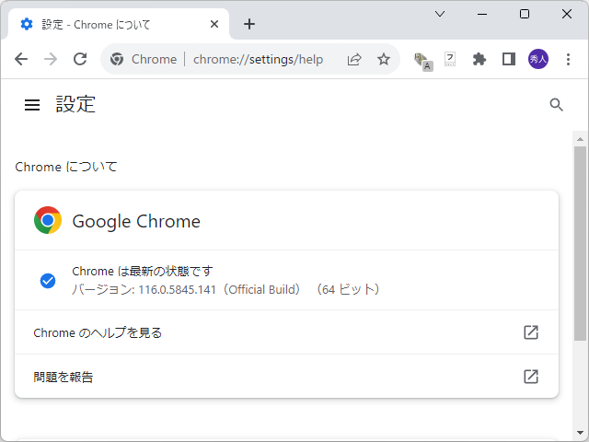Screen dimensions: 589x442
Task: Click external link icon for 問題を報告
Action: [531, 377]
